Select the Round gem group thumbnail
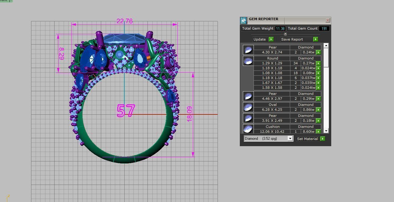The height and width of the screenshot is (202, 394). point(248,61)
